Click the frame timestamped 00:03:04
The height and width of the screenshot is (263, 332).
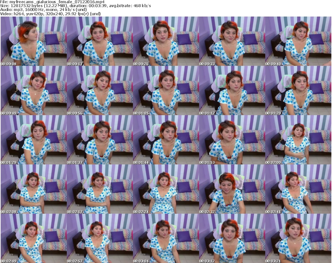tap(166, 238)
